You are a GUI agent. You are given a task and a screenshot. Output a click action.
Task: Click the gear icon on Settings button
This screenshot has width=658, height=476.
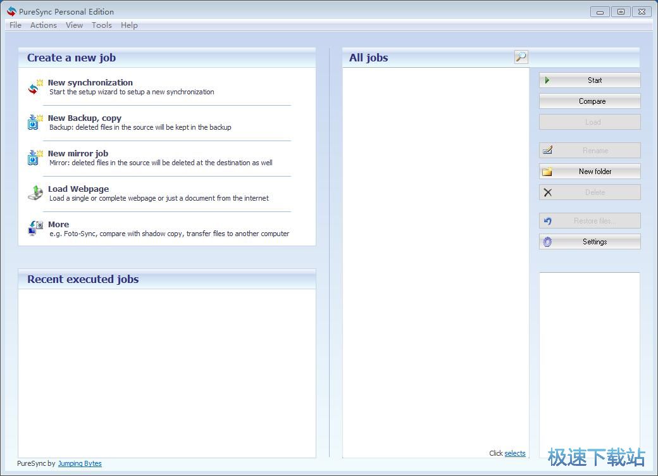tap(548, 242)
